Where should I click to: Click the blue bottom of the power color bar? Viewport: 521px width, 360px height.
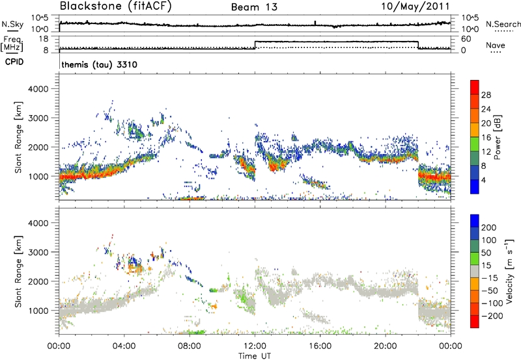tap(475, 186)
